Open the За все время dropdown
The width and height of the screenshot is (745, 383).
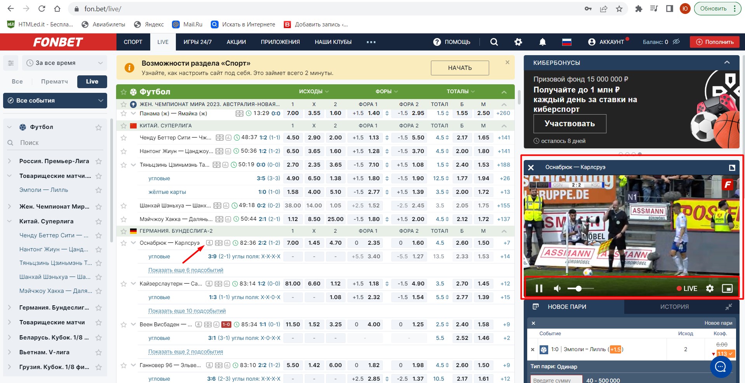(x=64, y=63)
